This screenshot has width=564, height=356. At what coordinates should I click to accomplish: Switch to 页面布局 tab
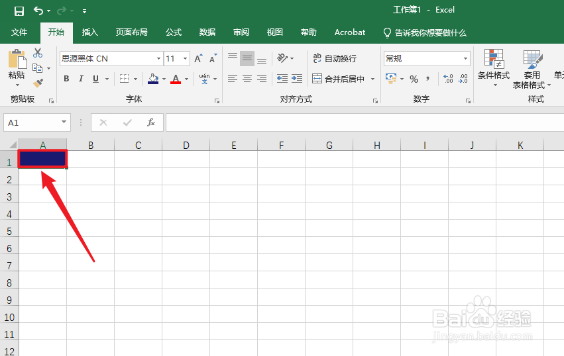click(x=131, y=32)
